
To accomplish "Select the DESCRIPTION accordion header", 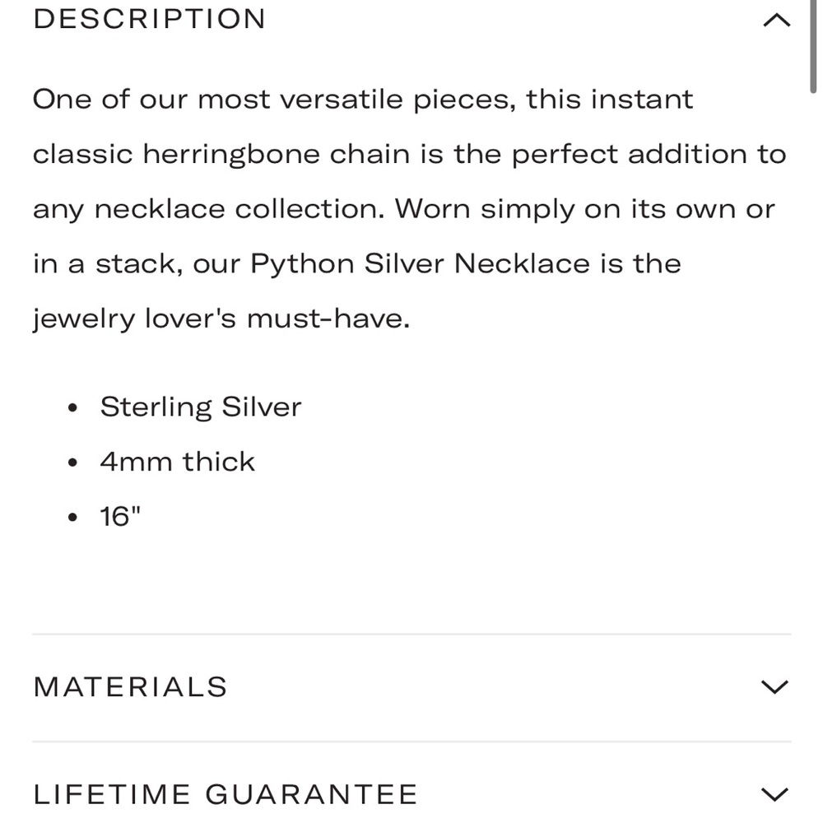I will click(149, 19).
